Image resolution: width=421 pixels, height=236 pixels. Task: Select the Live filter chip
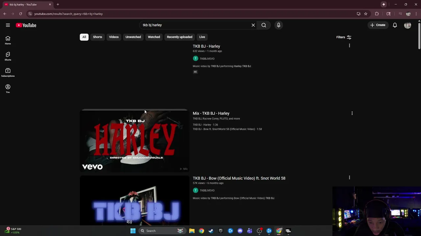point(202,37)
